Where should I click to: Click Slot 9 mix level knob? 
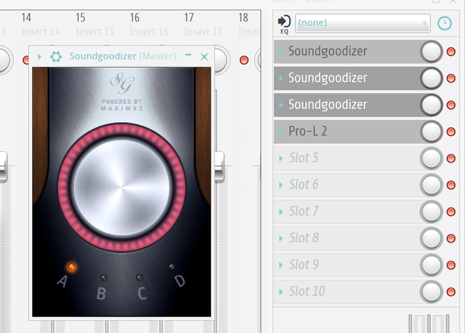click(432, 265)
